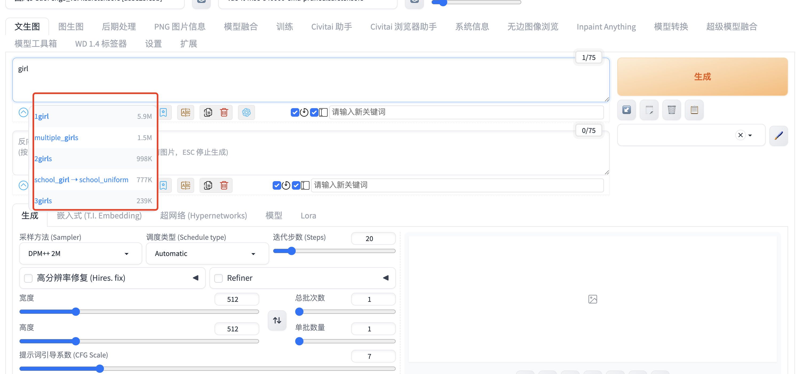Viewport: 803px width, 374px height.
Task: Enable the Hires. fix checkbox
Action: coord(28,278)
